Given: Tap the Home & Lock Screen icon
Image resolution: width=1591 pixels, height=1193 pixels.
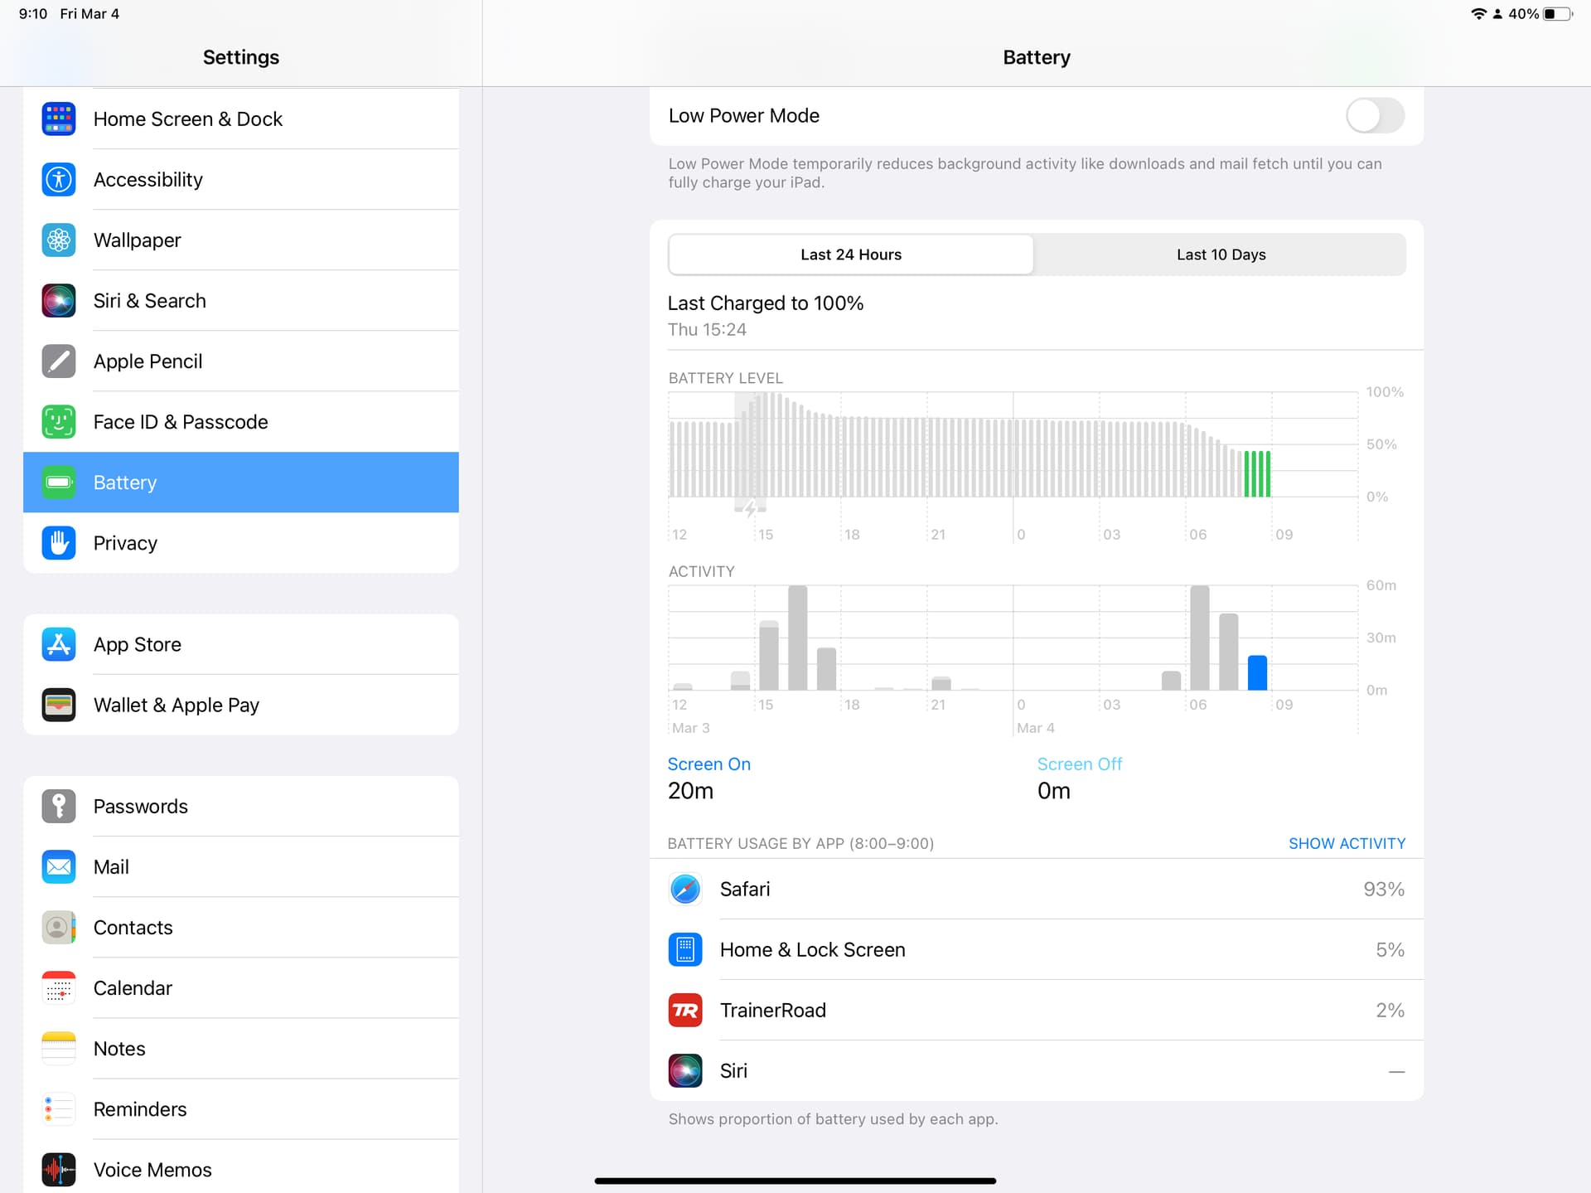Looking at the screenshot, I should [x=685, y=949].
